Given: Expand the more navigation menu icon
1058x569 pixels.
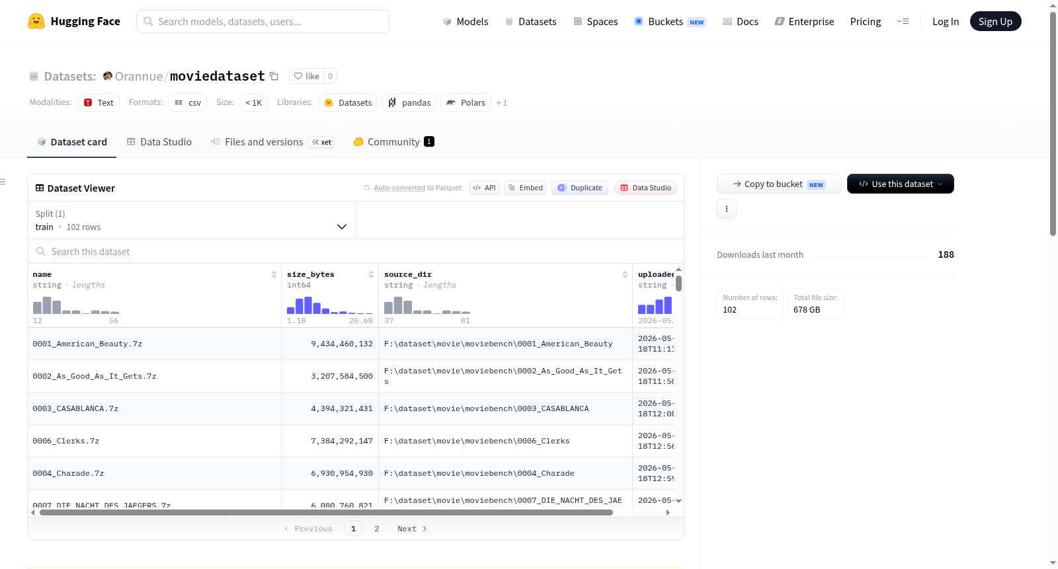Looking at the screenshot, I should tap(903, 21).
